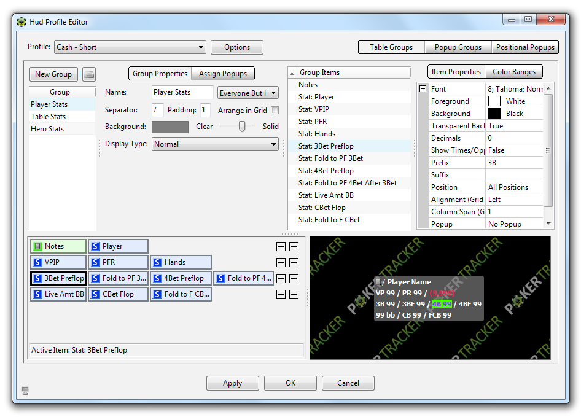Click the minus icon on the Live Amt BB row
Viewport: 581px width, 417px height.
[x=294, y=295]
